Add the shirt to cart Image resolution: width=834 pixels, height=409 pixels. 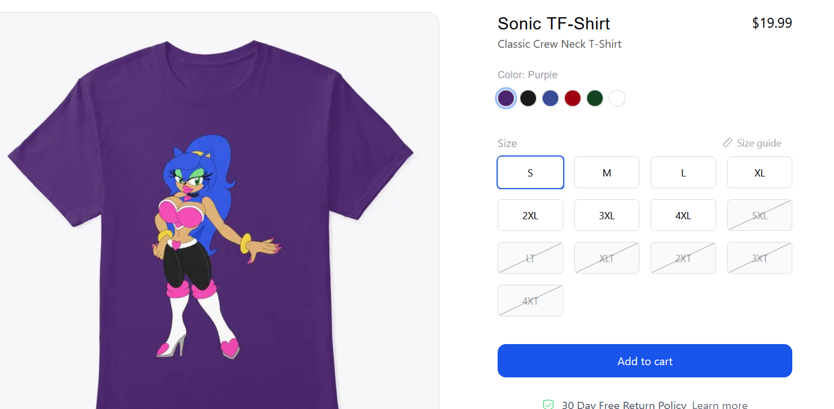click(645, 361)
